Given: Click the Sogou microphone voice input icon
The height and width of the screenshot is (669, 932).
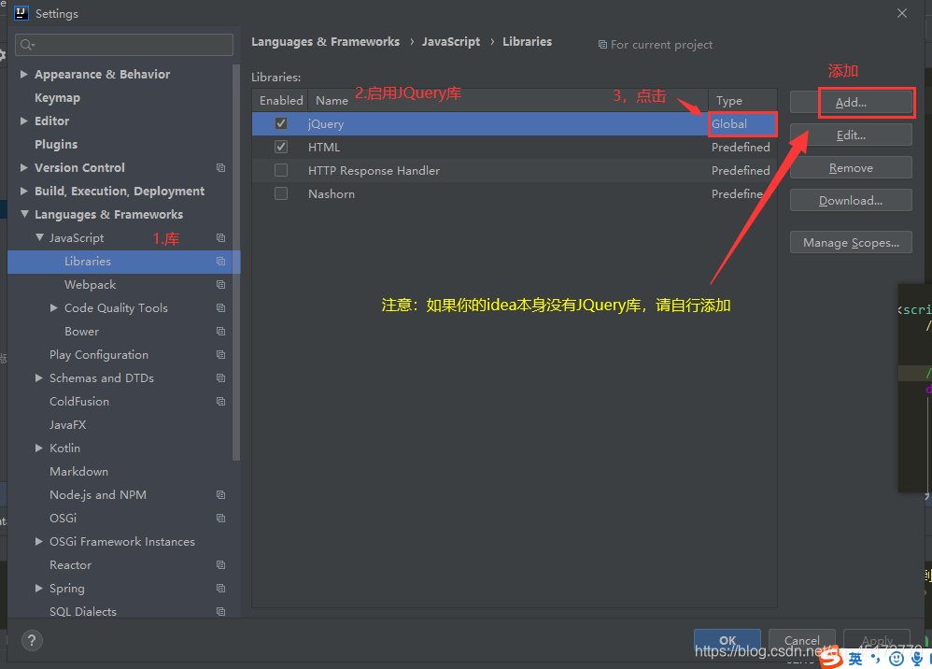Looking at the screenshot, I should [917, 659].
